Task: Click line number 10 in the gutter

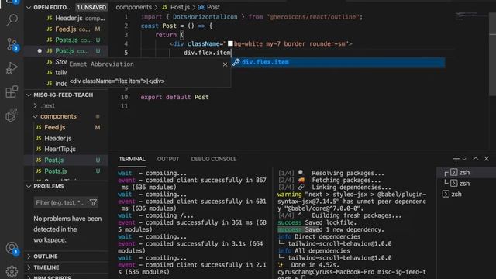Action: pos(124,97)
